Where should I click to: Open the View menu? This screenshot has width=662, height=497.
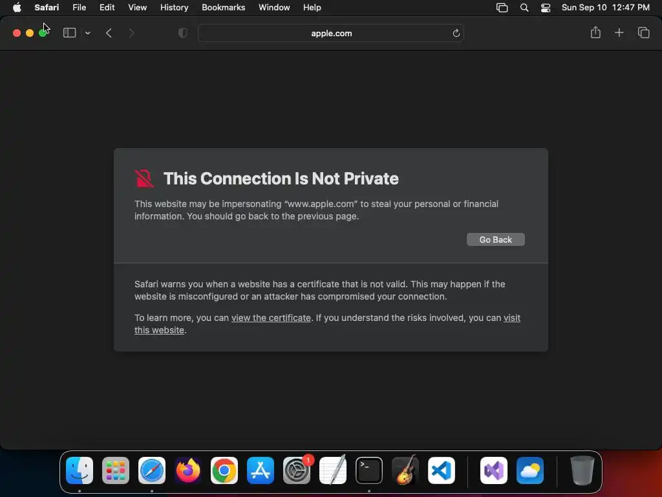pyautogui.click(x=137, y=8)
